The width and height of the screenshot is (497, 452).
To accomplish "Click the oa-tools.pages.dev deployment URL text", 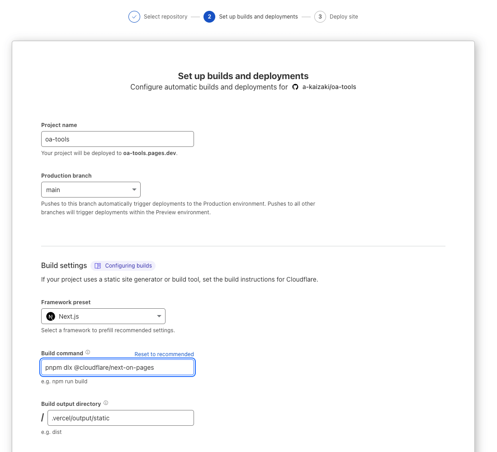I will tap(150, 153).
